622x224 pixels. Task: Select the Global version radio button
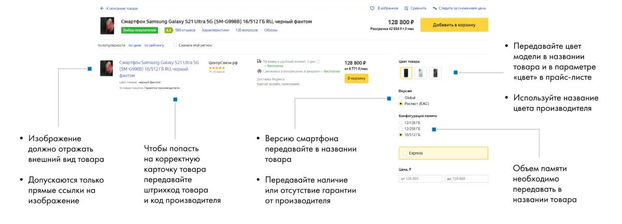pos(400,98)
